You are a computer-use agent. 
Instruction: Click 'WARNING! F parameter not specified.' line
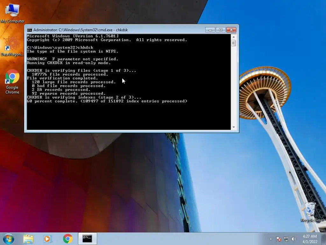pyautogui.click(x=73, y=59)
